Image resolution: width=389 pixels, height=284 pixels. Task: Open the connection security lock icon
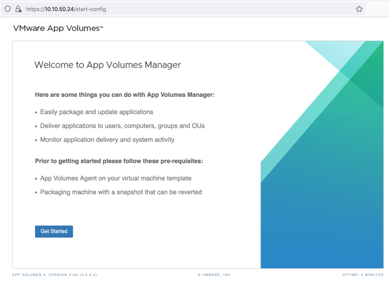[x=18, y=9]
